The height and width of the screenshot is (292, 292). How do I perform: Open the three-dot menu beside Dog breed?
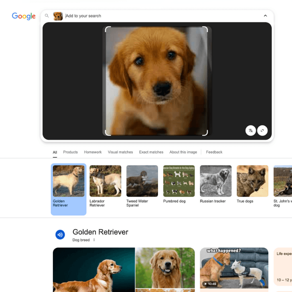tap(94, 240)
